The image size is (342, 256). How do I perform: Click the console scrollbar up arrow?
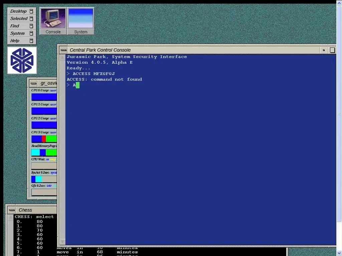(x=62, y=57)
